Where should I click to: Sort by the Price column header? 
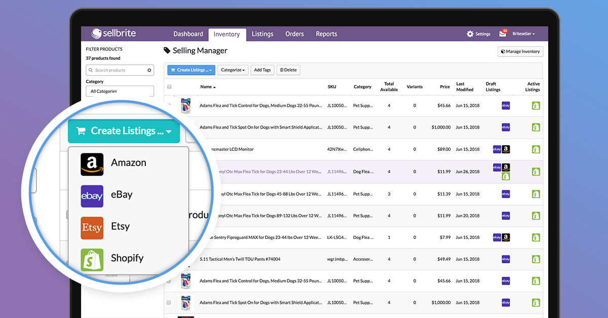pos(445,87)
